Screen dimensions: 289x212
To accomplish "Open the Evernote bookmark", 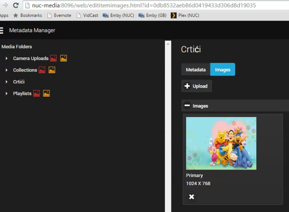I will tap(59, 15).
